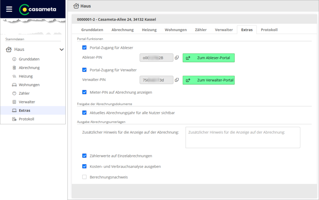
Task: Click the 'Ableser-PIN' label
Action: 92,57
